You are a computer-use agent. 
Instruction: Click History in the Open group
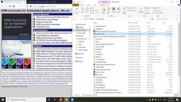pyautogui.click(x=148, y=13)
